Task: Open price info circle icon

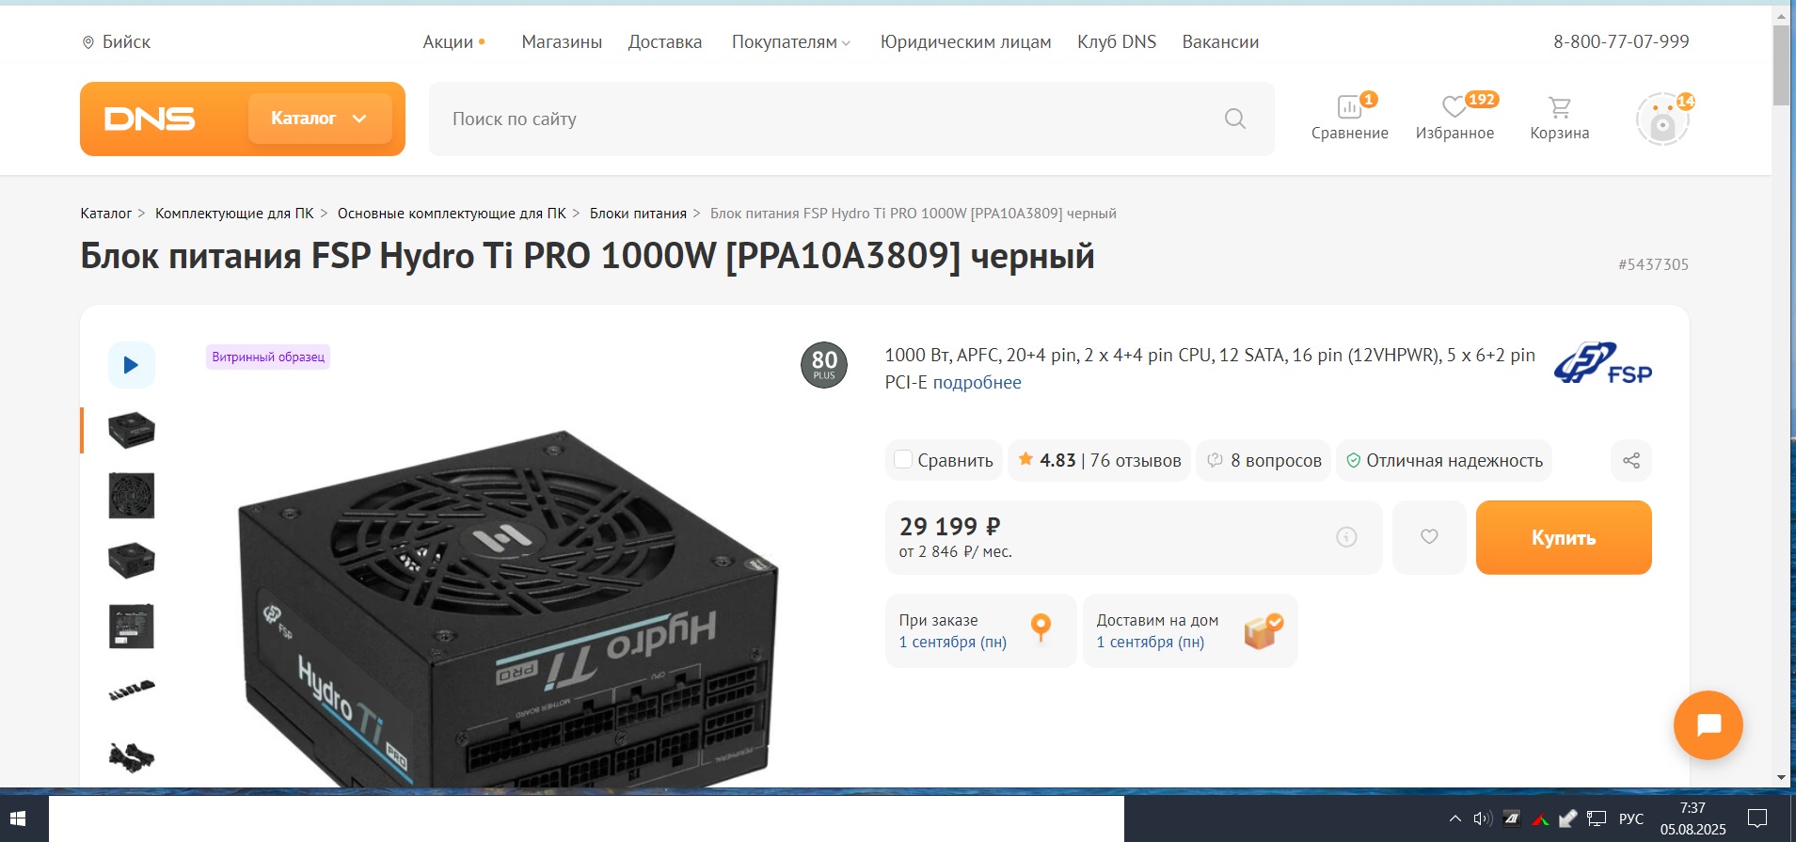Action: 1346,537
